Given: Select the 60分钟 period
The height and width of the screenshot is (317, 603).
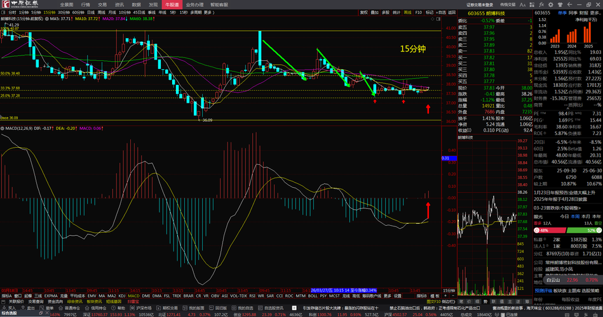Looking at the screenshot, I should [78, 13].
